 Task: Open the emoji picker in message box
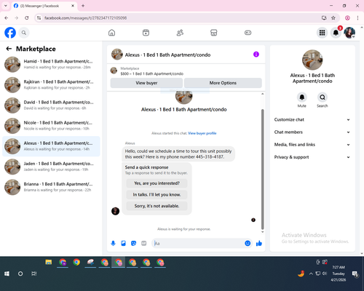point(248,243)
